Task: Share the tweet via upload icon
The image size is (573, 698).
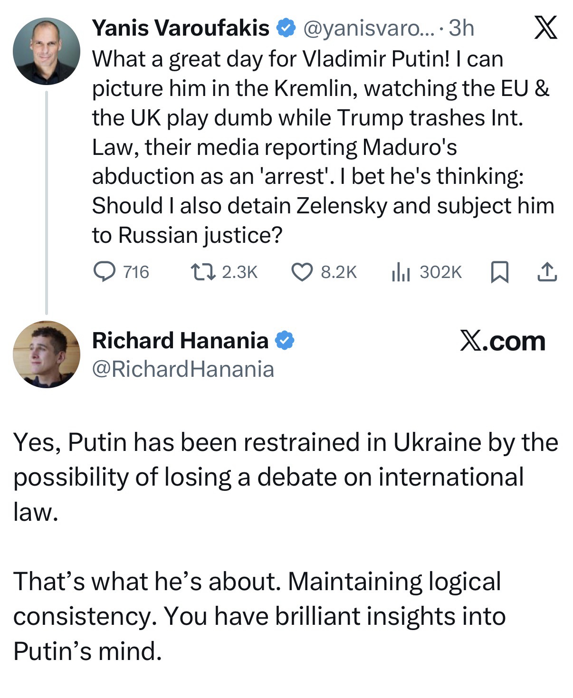Action: click(x=546, y=272)
